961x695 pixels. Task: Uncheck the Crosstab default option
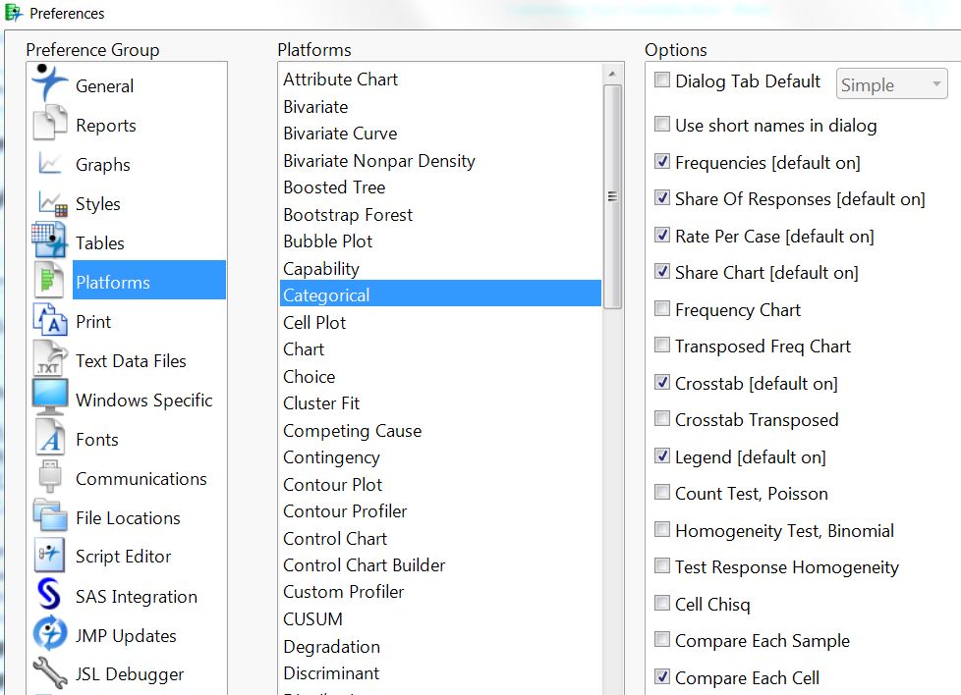tap(662, 383)
